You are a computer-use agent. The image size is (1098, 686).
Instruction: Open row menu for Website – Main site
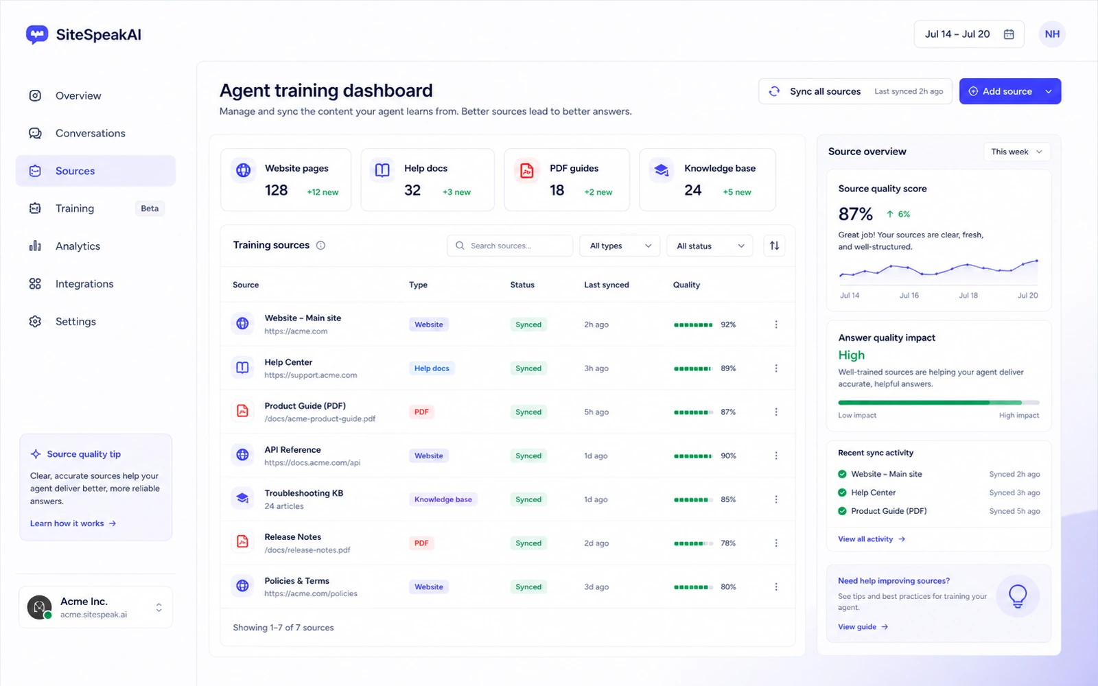click(776, 324)
